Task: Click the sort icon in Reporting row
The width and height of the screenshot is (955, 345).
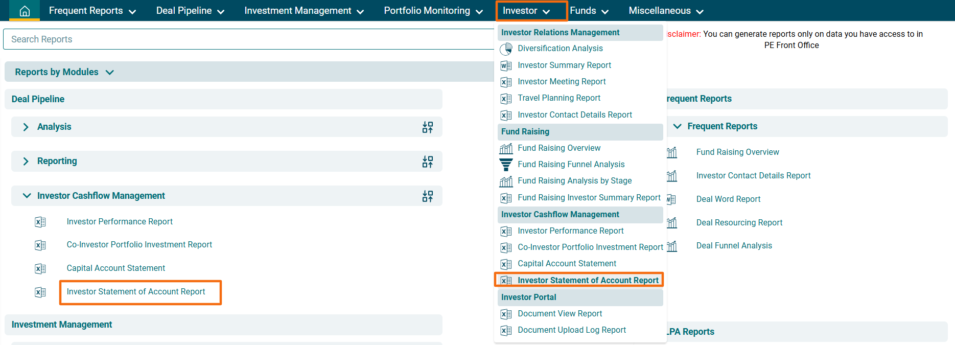Action: point(428,162)
